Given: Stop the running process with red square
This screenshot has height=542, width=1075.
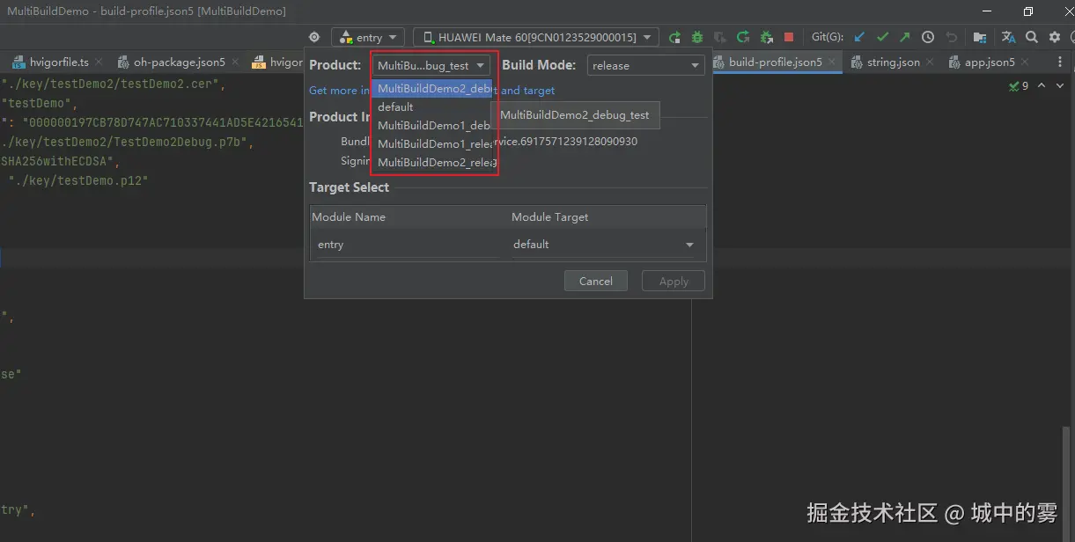Looking at the screenshot, I should click(x=789, y=37).
